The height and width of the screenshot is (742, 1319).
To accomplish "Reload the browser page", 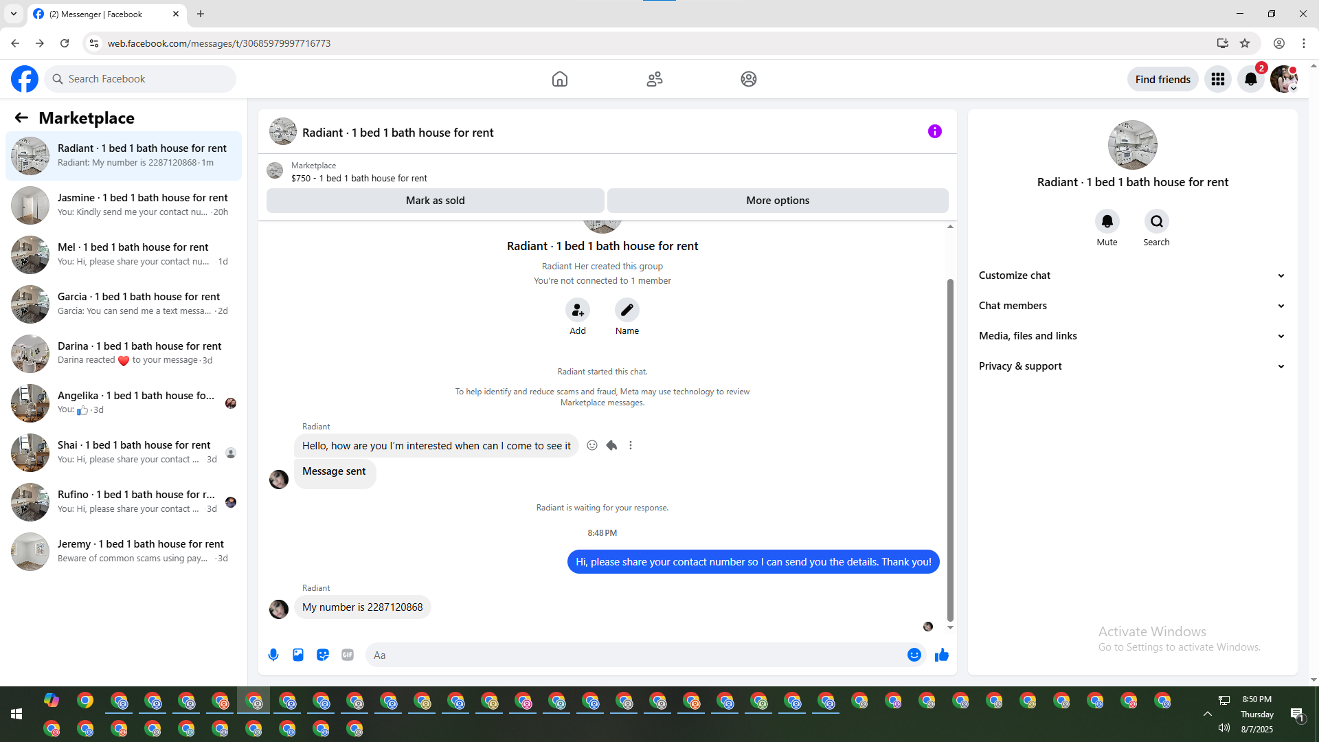I will pyautogui.click(x=65, y=43).
